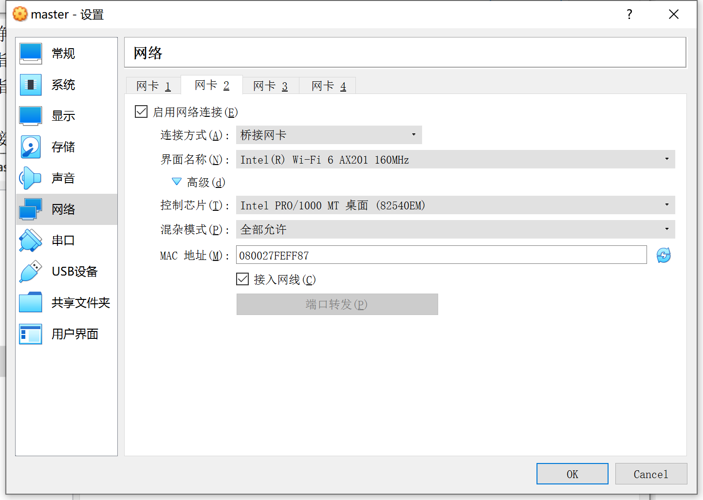The image size is (703, 500).
Task: Open the 系统 chip icon
Action: tap(31, 85)
